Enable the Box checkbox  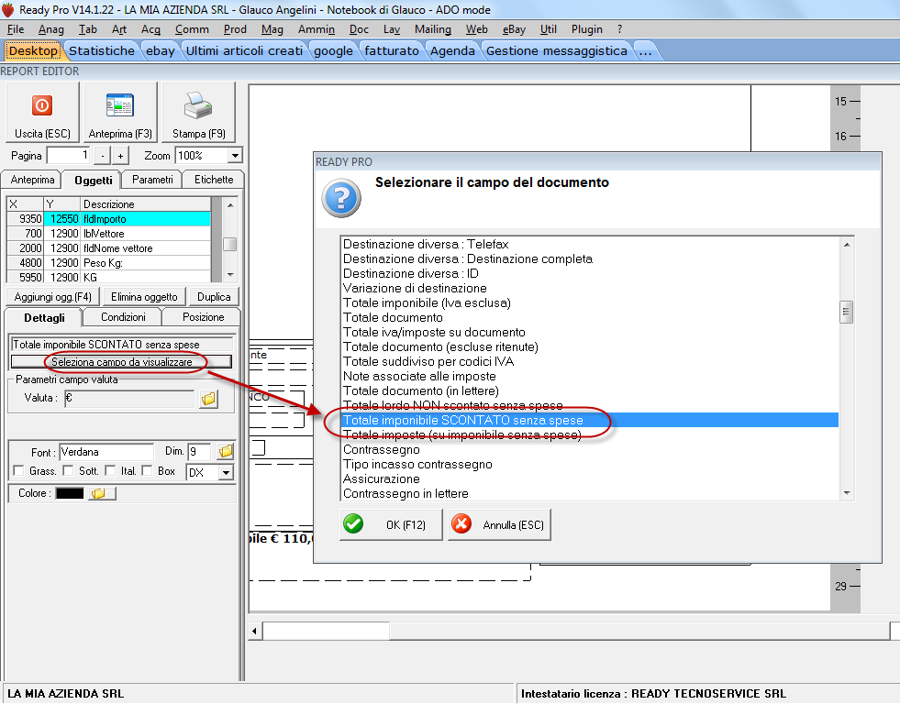[147, 470]
